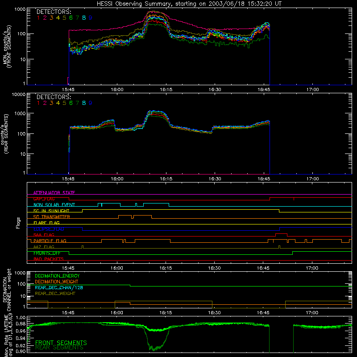Screen dimensions: 357x357
Task: Click DETECTORS: label in the rear segments plot
Action: [54, 97]
